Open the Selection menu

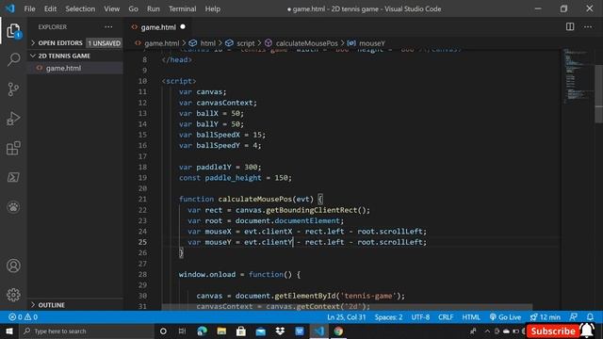tap(80, 8)
